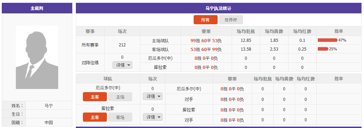Toggle 主客 under 库拉索
Screen dimensions: 364x128
95,117
